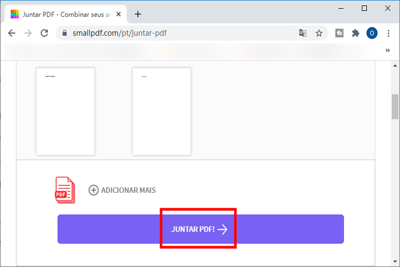Viewport: 400px width, 267px height.
Task: View site info via the padlock
Action: click(x=65, y=33)
